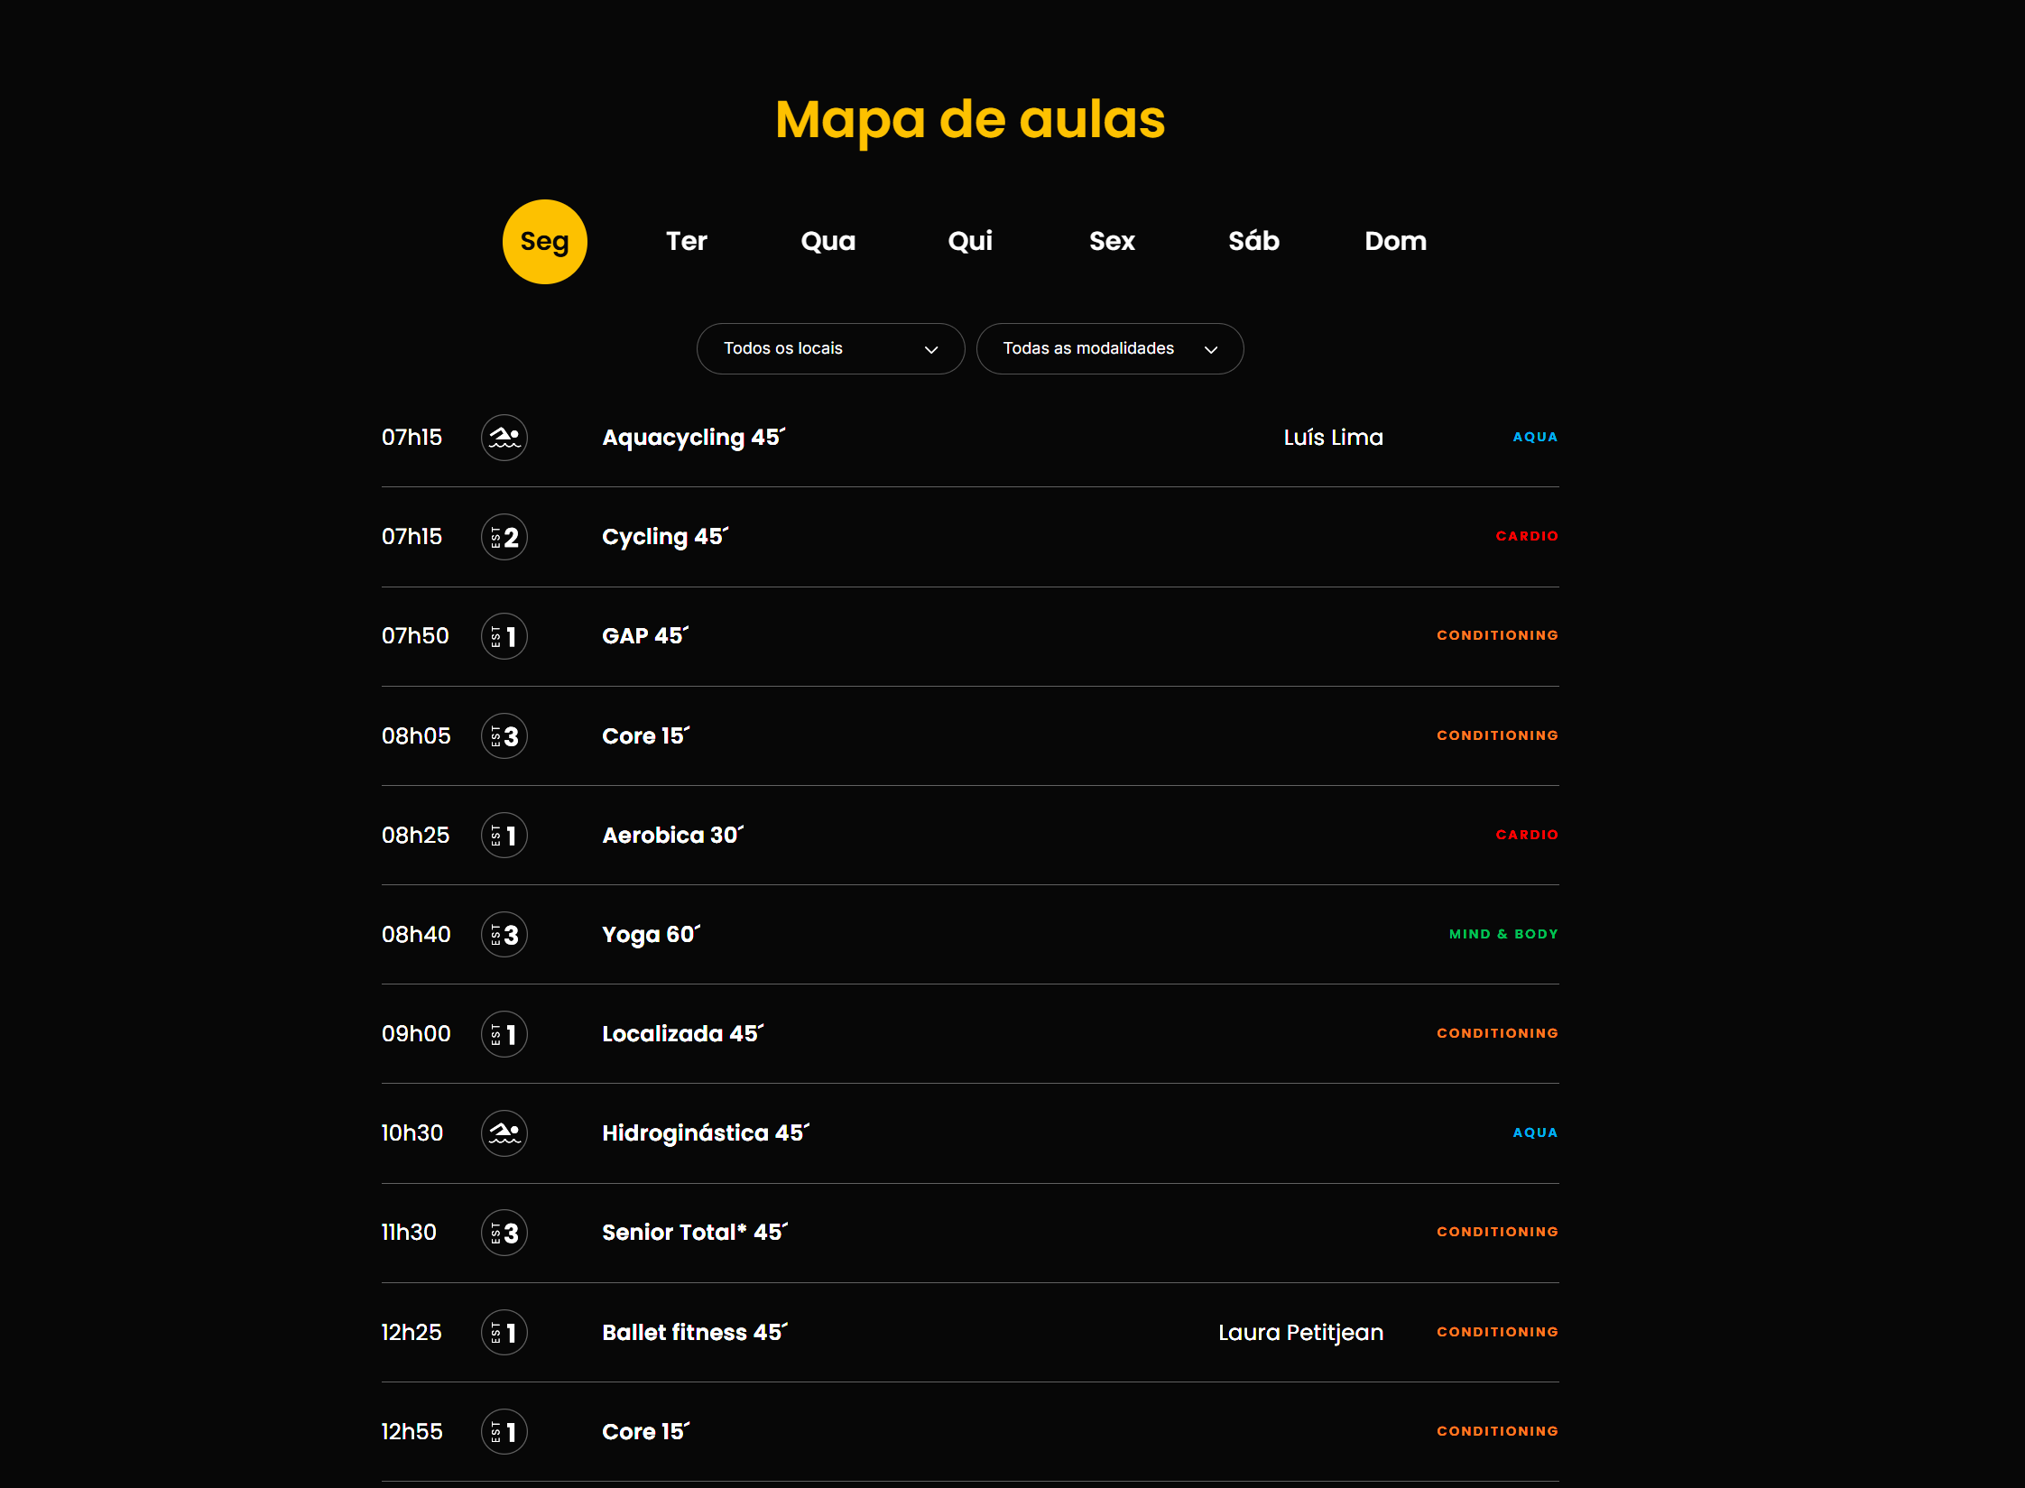Viewport: 2025px width, 1488px height.
Task: Click the EST 1 icon next to GAP 45´
Action: point(504,636)
